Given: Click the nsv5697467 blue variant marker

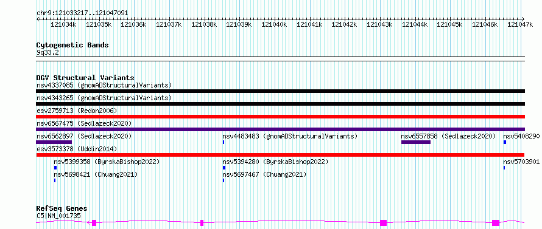Looking at the screenshot, I should click(x=223, y=180).
